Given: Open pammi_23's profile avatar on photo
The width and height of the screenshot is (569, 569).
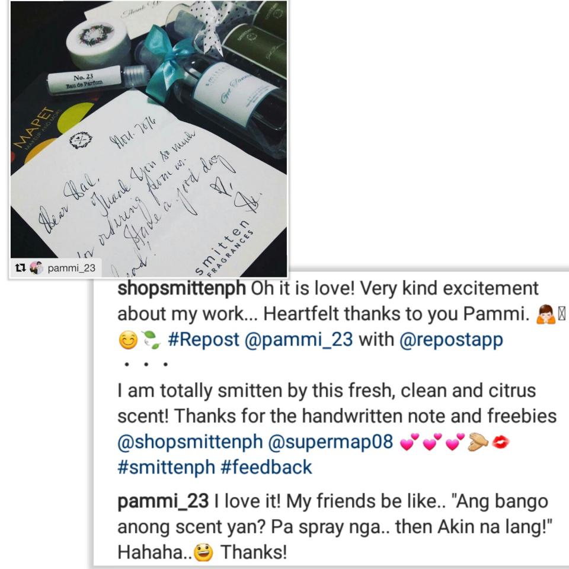Looking at the screenshot, I should (36, 268).
